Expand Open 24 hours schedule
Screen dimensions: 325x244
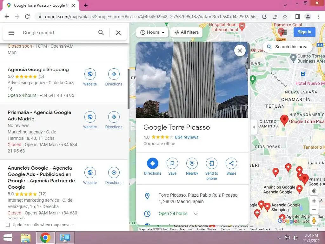coord(196,214)
